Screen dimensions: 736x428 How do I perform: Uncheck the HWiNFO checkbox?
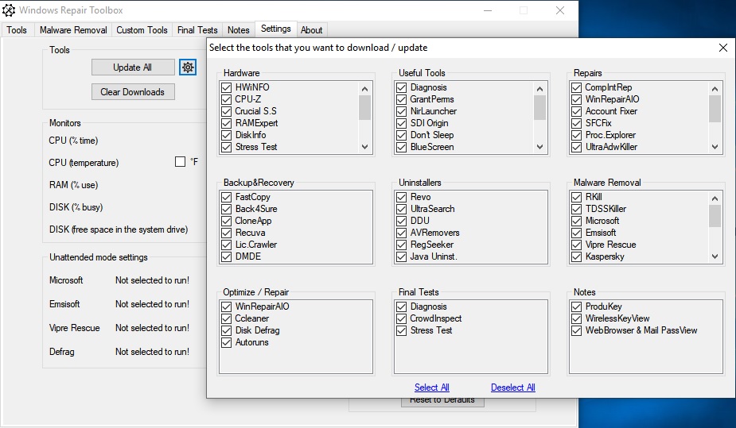pos(227,87)
